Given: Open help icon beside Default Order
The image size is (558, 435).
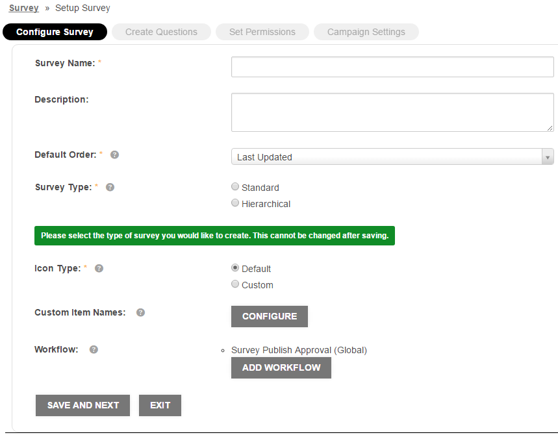Looking at the screenshot, I should pyautogui.click(x=114, y=155).
